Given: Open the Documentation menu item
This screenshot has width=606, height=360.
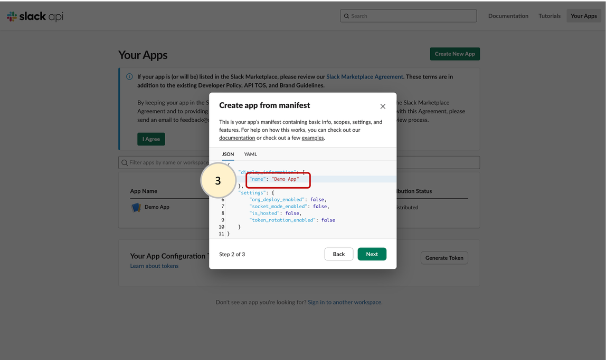Looking at the screenshot, I should [508, 16].
